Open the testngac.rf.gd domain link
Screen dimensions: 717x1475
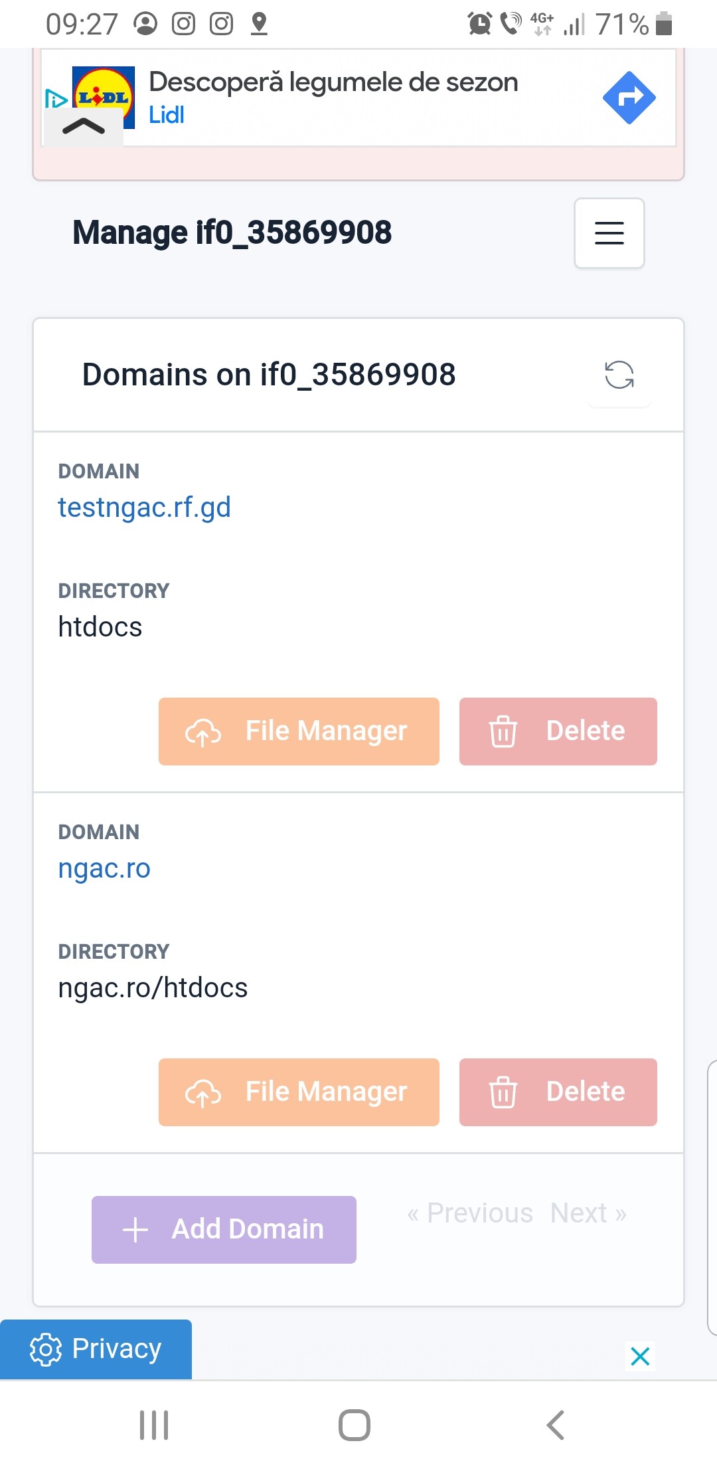pos(144,508)
